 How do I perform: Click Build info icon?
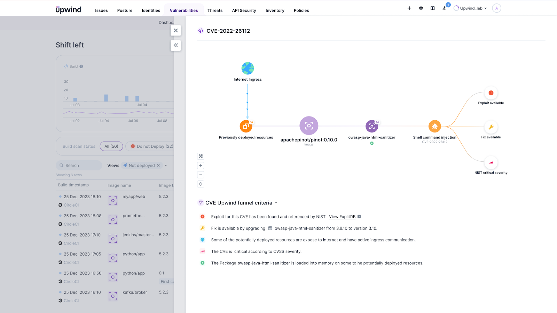[x=81, y=66]
